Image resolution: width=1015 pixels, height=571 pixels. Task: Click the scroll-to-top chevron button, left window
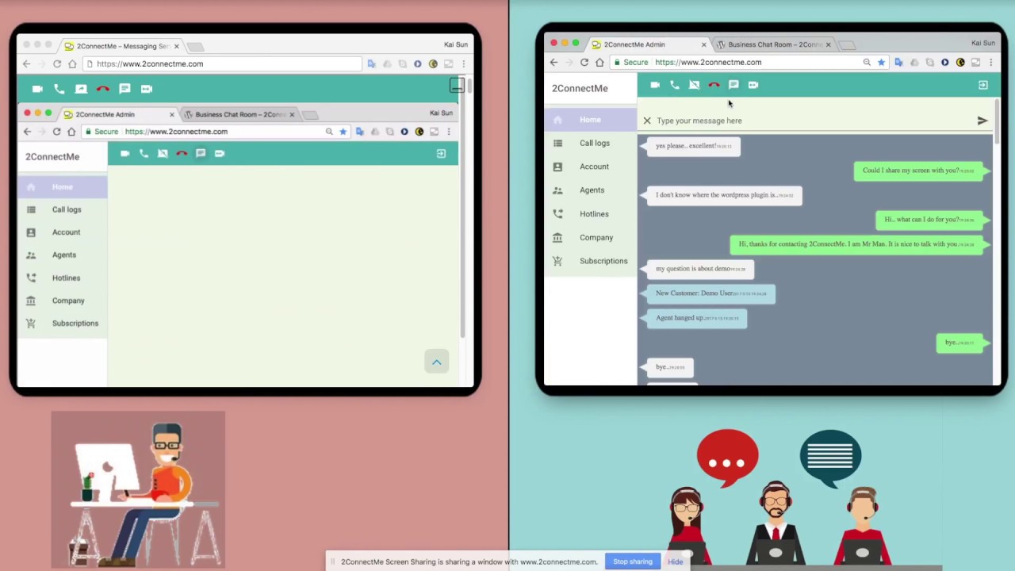[x=437, y=362]
